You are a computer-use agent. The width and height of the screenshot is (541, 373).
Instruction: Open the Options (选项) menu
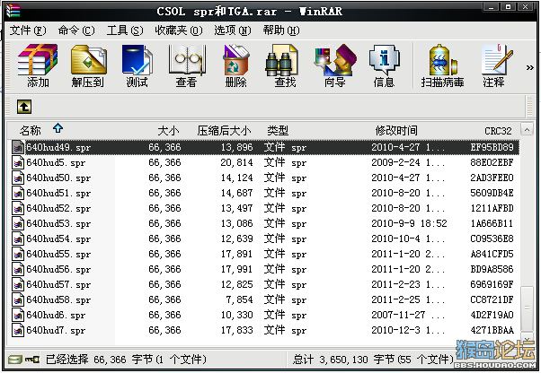click(233, 30)
